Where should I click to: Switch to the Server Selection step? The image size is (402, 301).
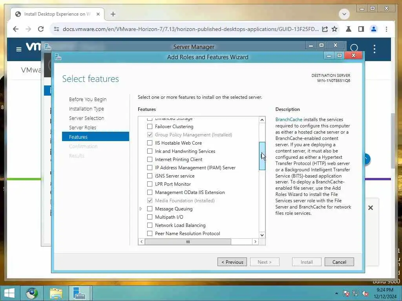pyautogui.click(x=86, y=118)
